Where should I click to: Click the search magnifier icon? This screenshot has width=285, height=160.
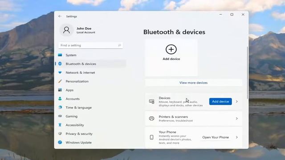pyautogui.click(x=119, y=45)
